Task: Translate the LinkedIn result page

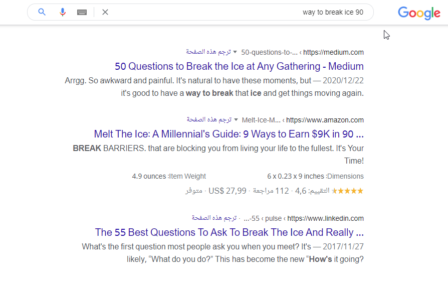Action: 214,218
